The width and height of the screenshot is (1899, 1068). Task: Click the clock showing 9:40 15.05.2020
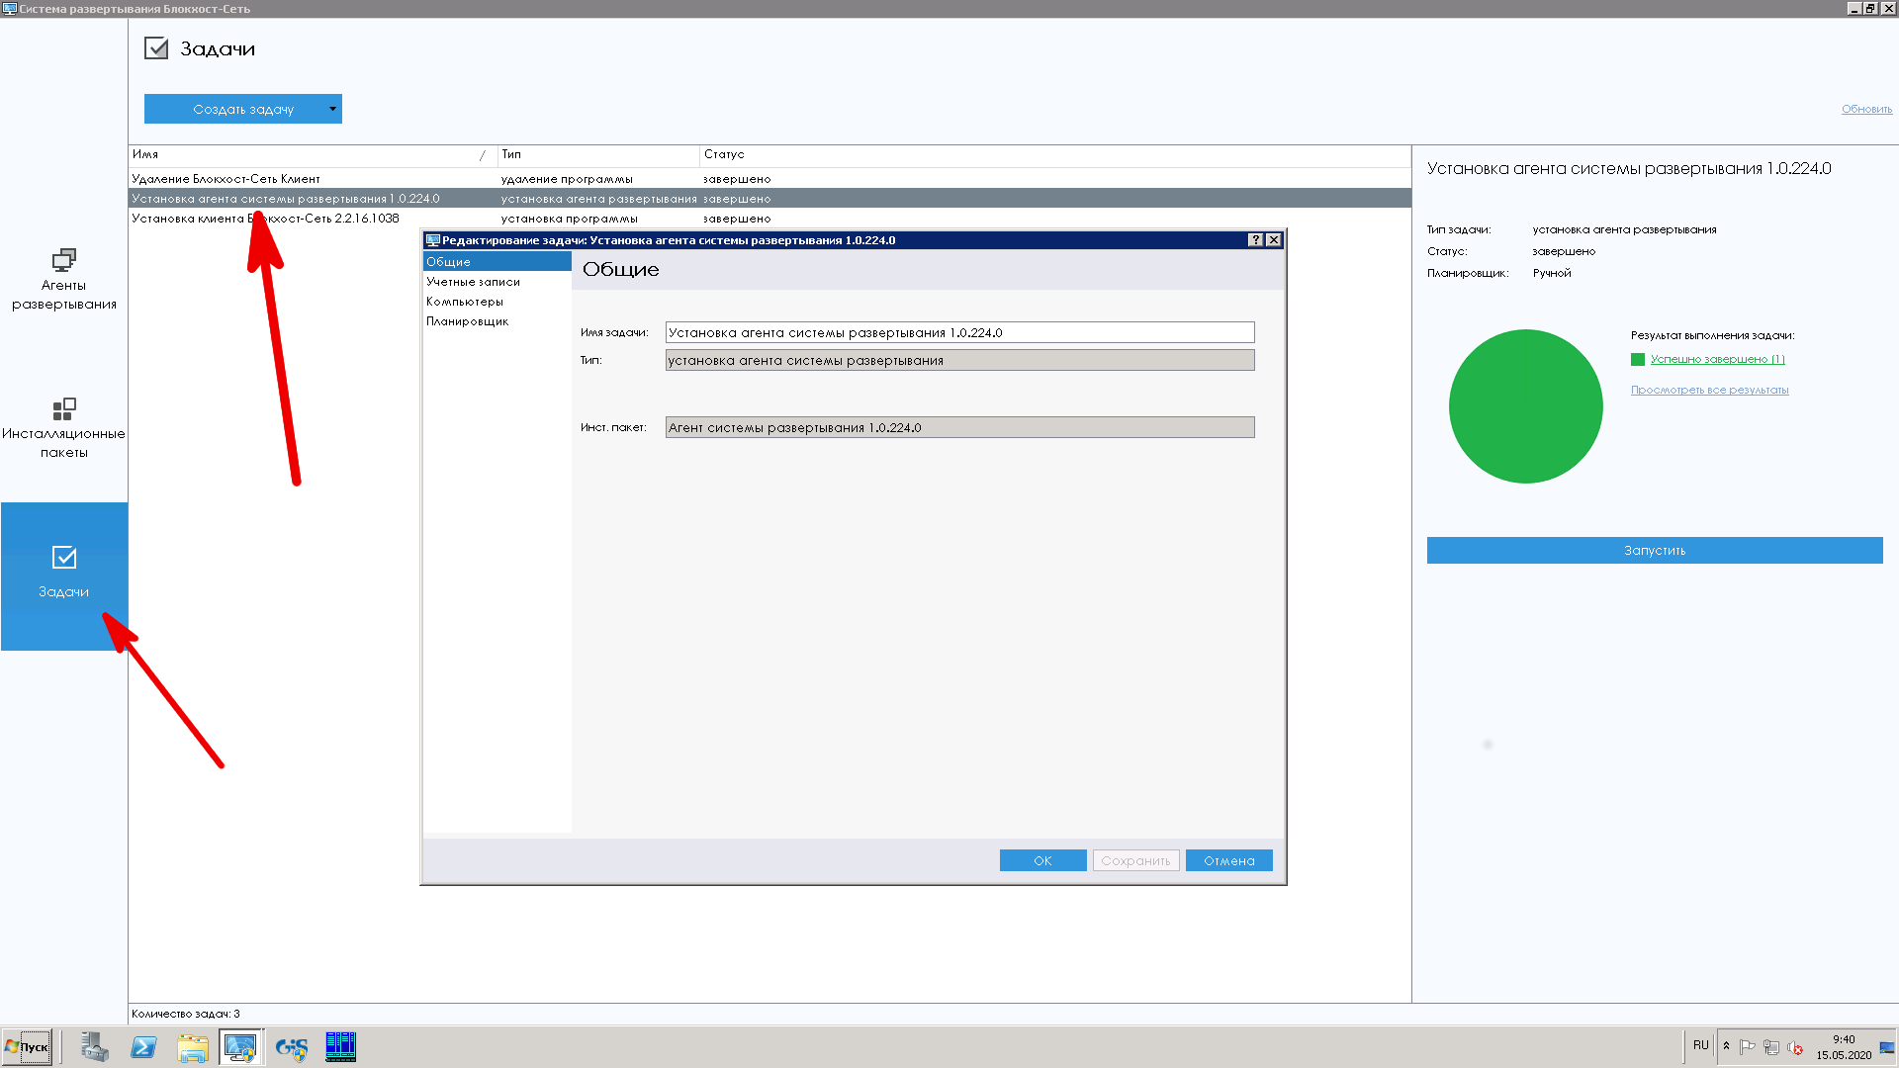pyautogui.click(x=1844, y=1047)
